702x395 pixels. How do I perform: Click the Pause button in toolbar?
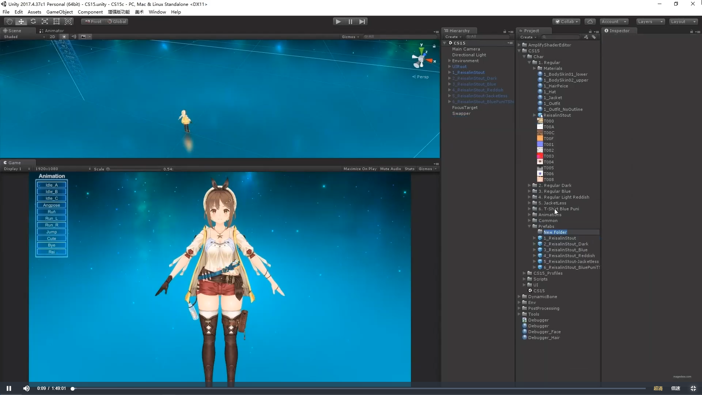(351, 21)
